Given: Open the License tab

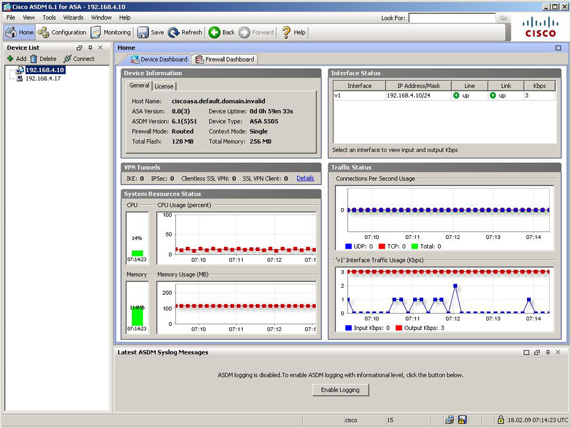Looking at the screenshot, I should 164,86.
